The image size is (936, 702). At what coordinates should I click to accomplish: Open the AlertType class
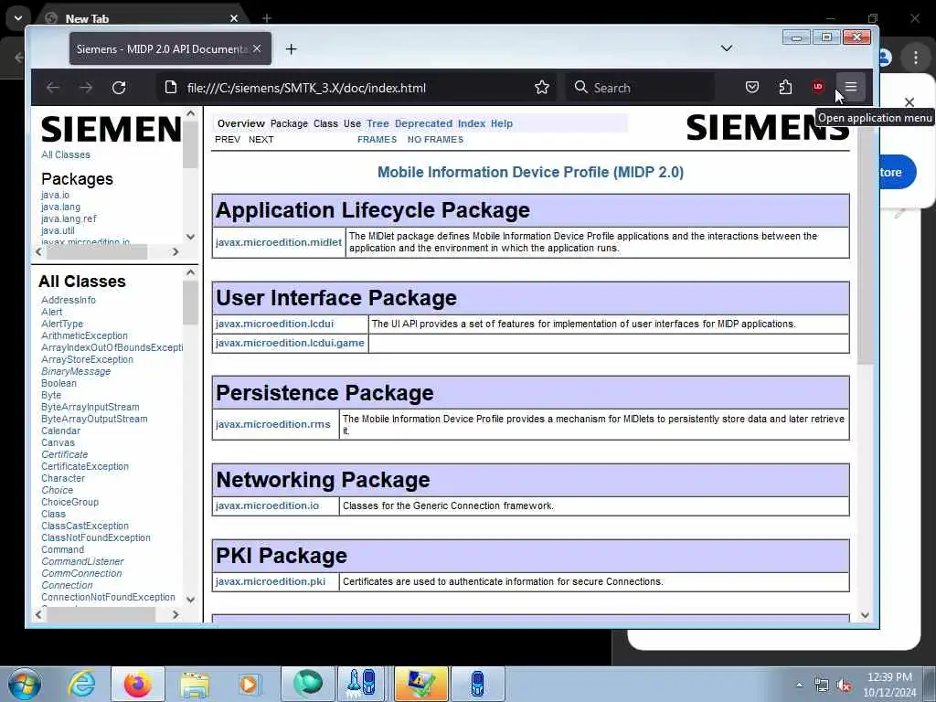click(x=62, y=324)
